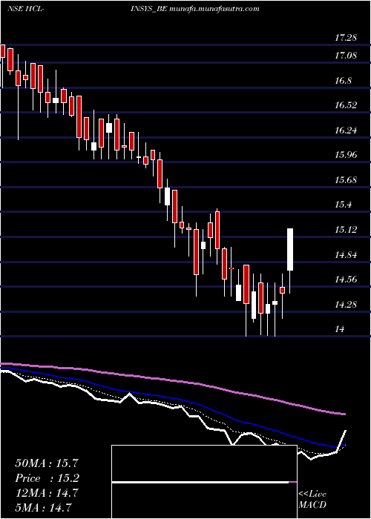371x519 pixels.
Task: Click the tall white last candlestick
Action: pyautogui.click(x=290, y=249)
